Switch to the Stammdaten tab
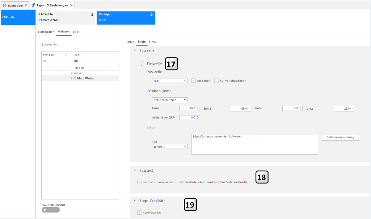This screenshot has width=371, height=219. [x=46, y=32]
